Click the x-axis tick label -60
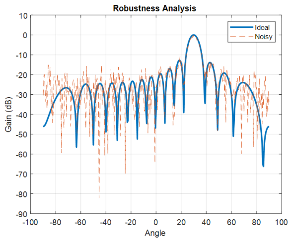 click(80, 222)
